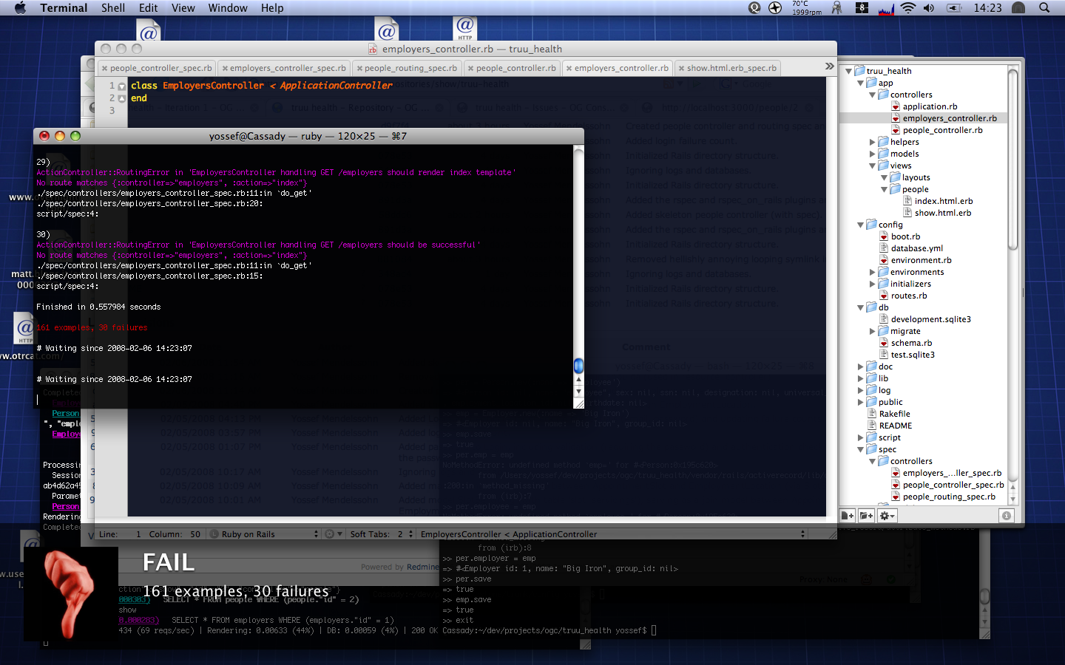Toggle the fold marker on line 2
The width and height of the screenshot is (1065, 665).
pos(122,98)
